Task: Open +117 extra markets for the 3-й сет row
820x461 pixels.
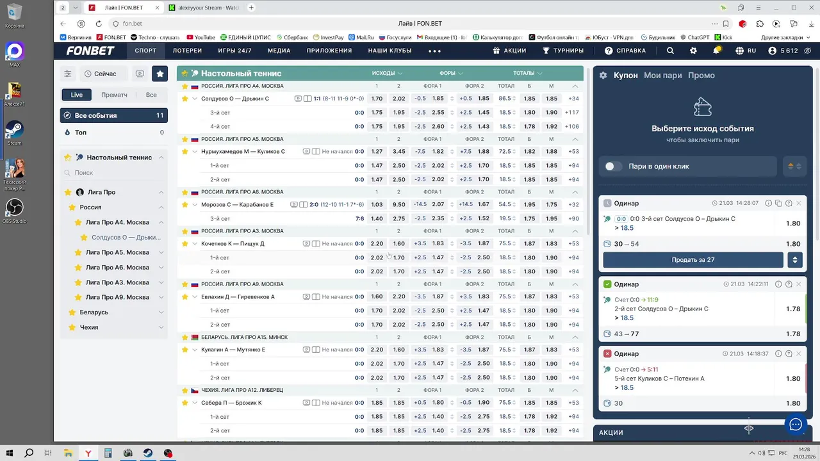Action: 572,113
